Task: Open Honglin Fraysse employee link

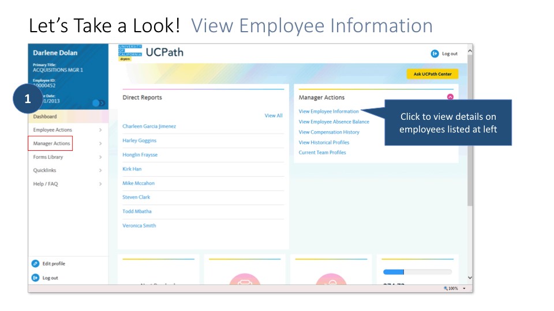Action: (140, 155)
